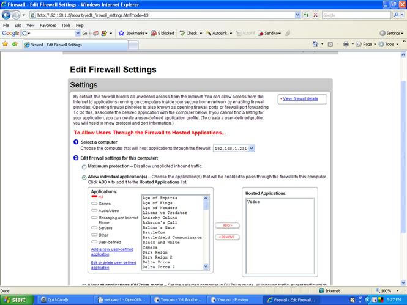
Task: Click the highlighter icon in Google toolbar
Action: pos(287,33)
